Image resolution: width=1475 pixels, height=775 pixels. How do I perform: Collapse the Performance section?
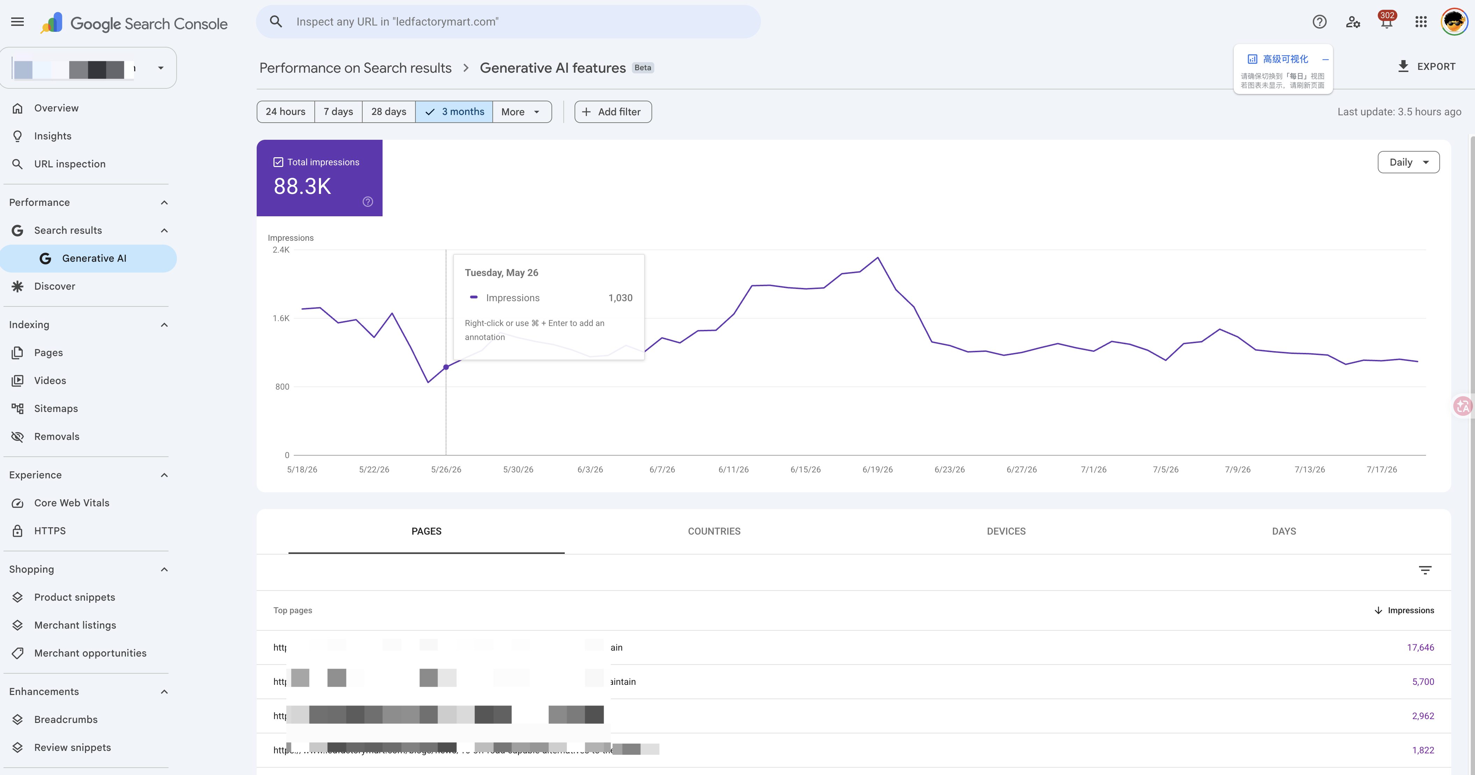(164, 202)
